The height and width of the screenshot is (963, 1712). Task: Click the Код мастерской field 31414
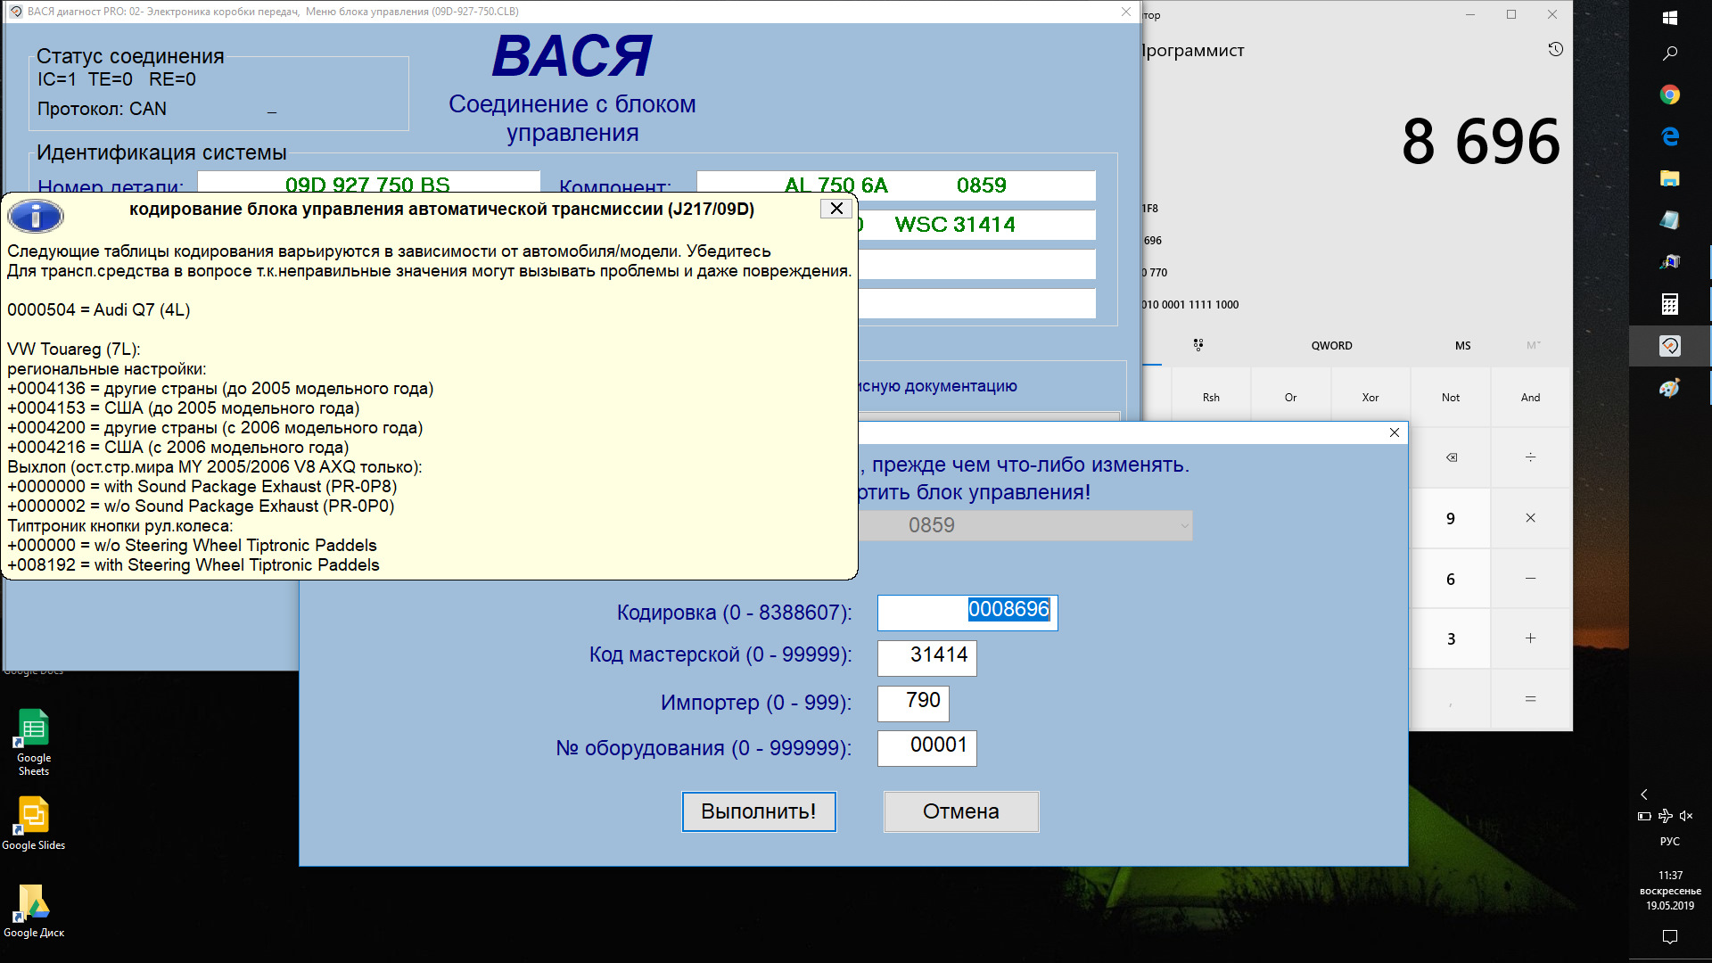927,658
